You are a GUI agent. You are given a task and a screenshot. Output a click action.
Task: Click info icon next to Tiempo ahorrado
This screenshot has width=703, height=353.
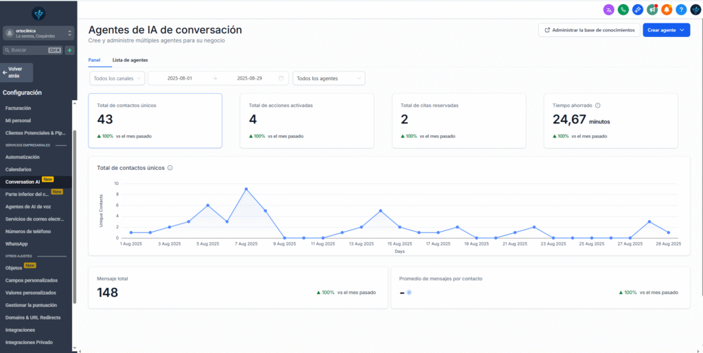[x=597, y=106]
